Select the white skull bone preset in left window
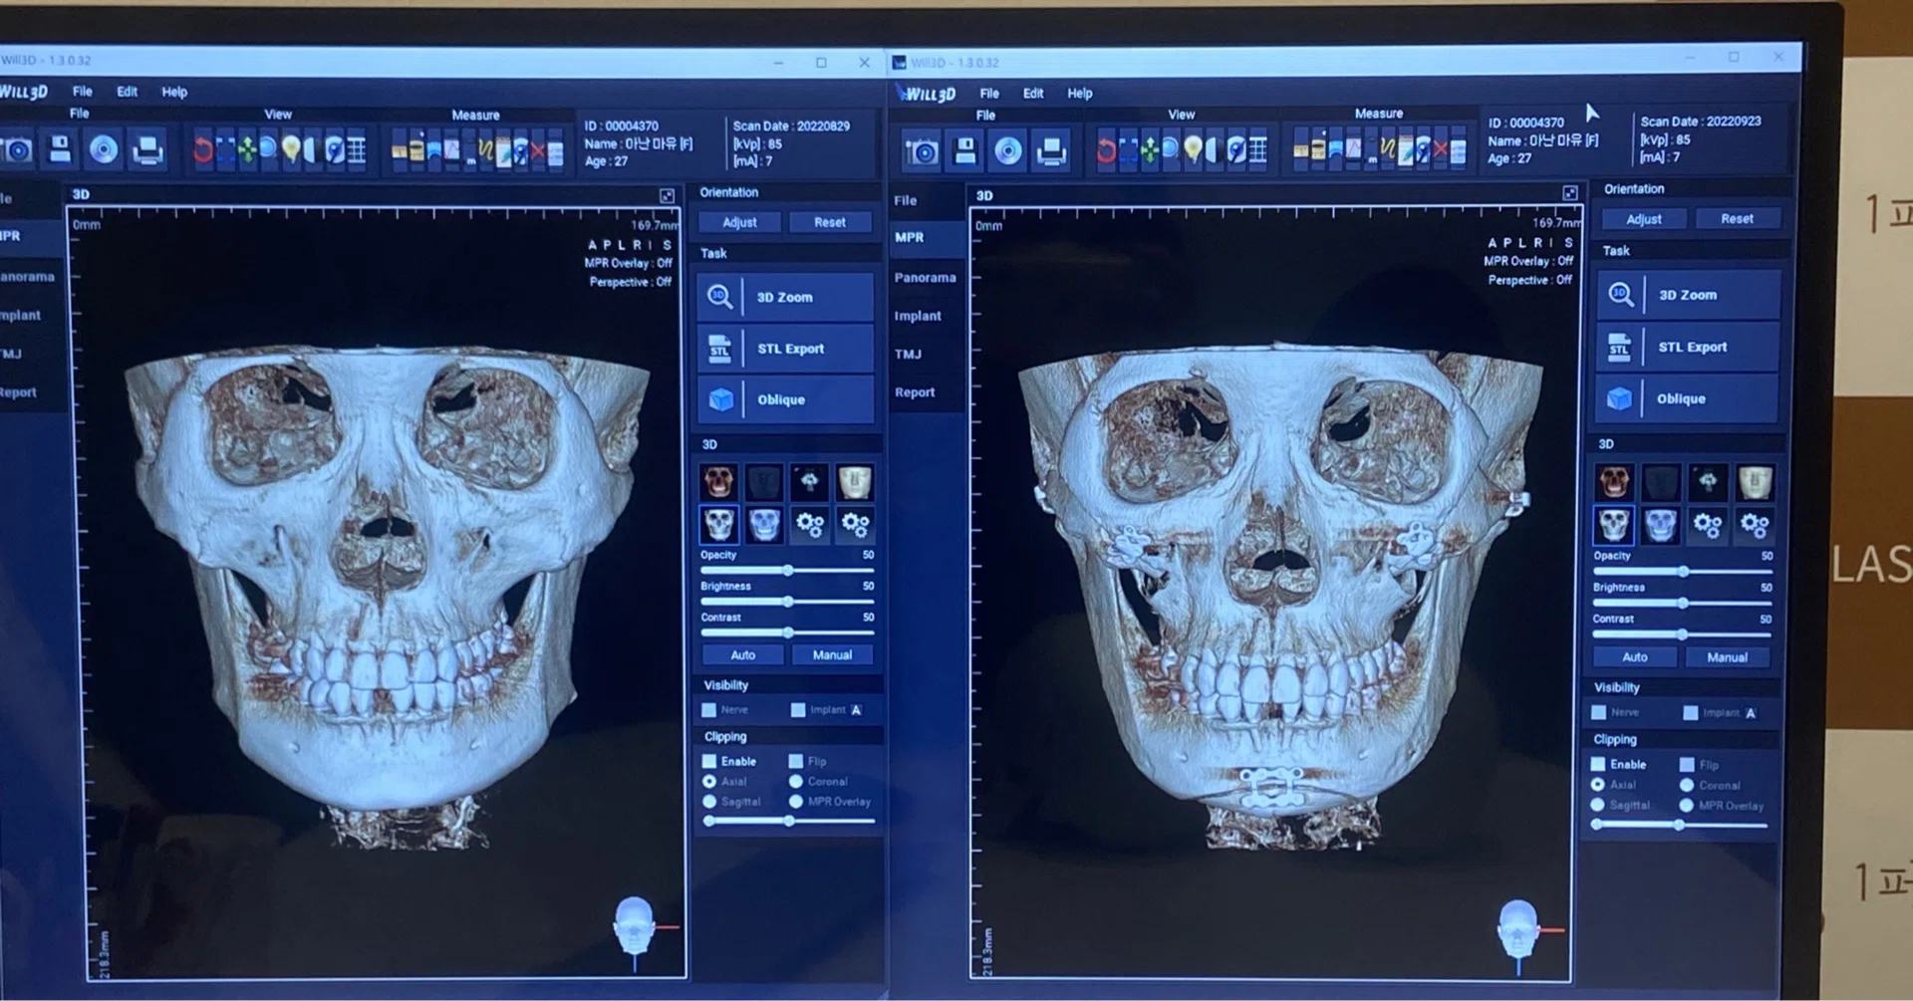Screen dimensions: 1913x1001 pos(718,524)
